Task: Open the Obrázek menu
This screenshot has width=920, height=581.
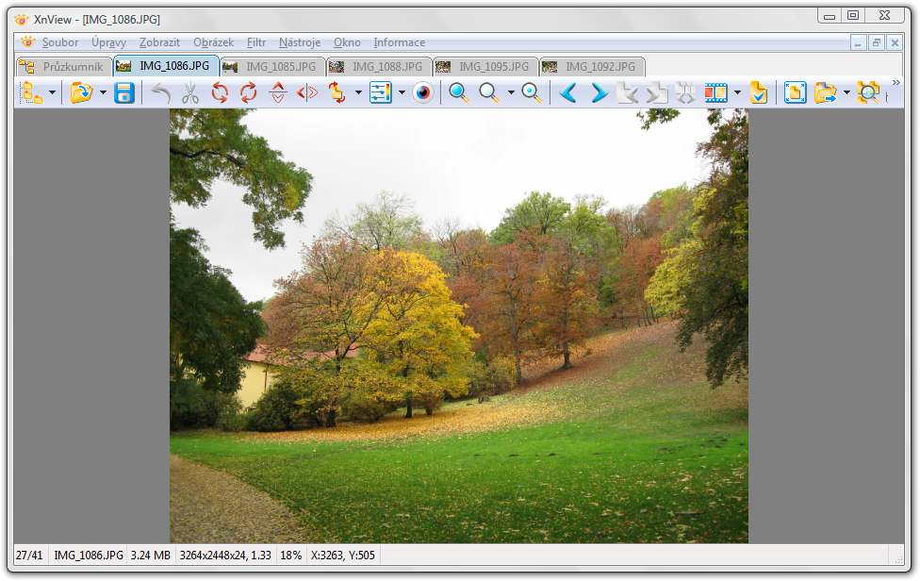Action: (214, 42)
